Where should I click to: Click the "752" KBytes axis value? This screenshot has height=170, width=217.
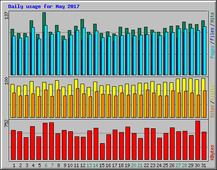[6, 123]
